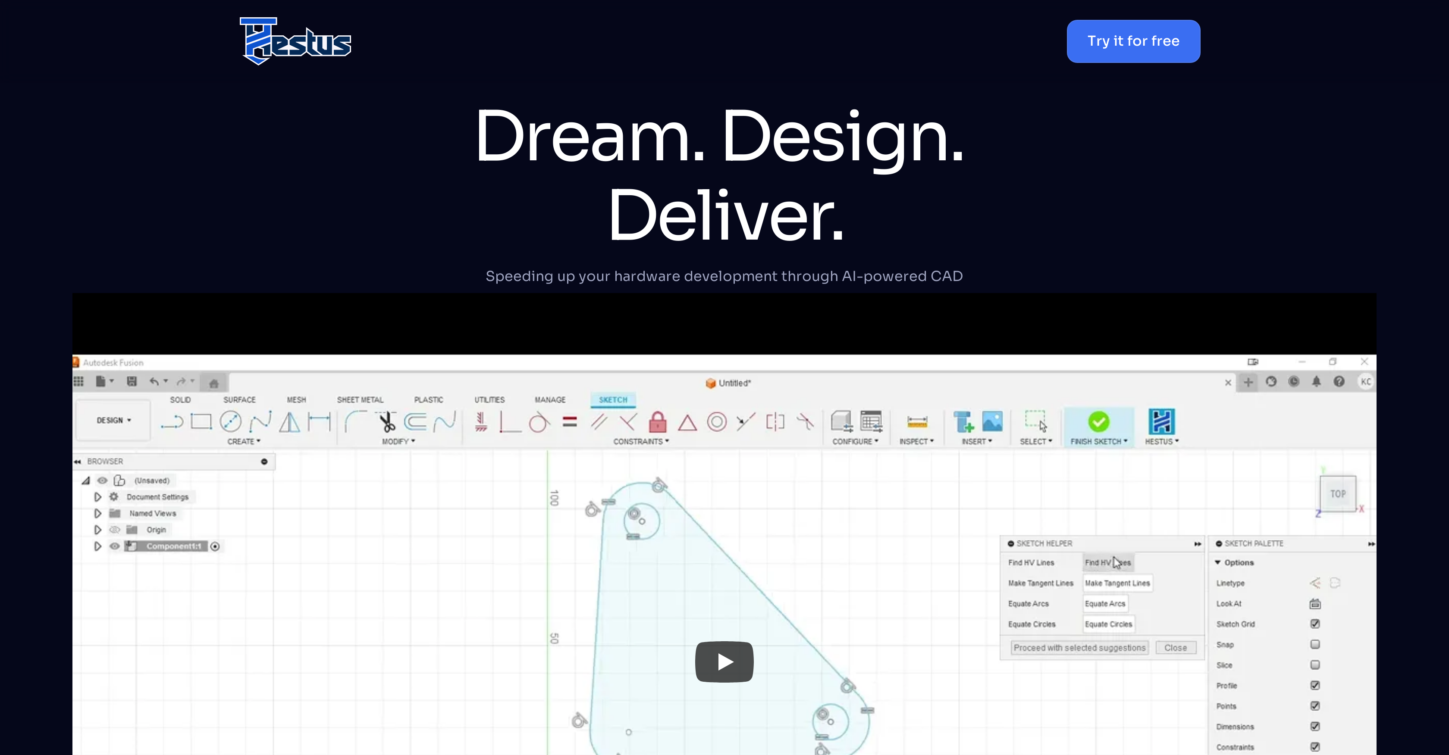Select the Rectangle sketch tool
Image resolution: width=1449 pixels, height=755 pixels.
tap(201, 421)
